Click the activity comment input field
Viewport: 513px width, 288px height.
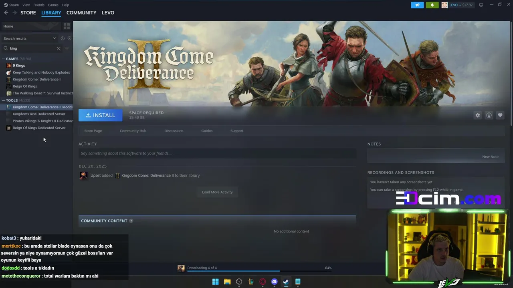pos(217,154)
